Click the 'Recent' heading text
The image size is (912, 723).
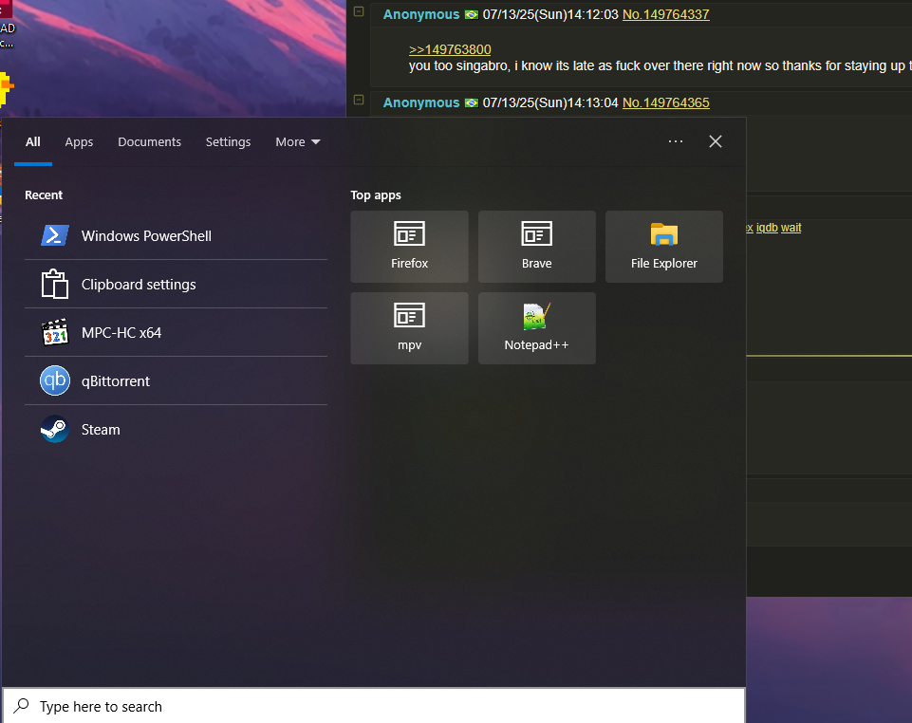click(x=44, y=195)
